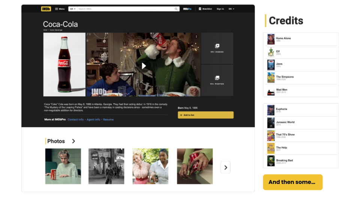Click the And then some... button

coord(293,182)
